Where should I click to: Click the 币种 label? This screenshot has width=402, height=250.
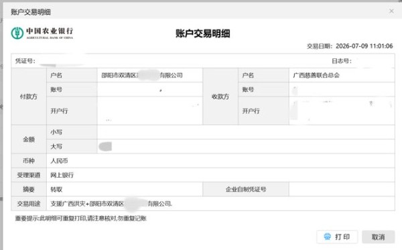pos(29,161)
